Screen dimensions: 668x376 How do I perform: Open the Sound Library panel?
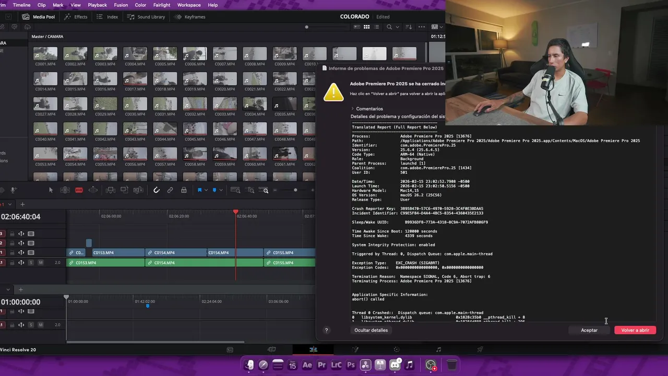146,17
